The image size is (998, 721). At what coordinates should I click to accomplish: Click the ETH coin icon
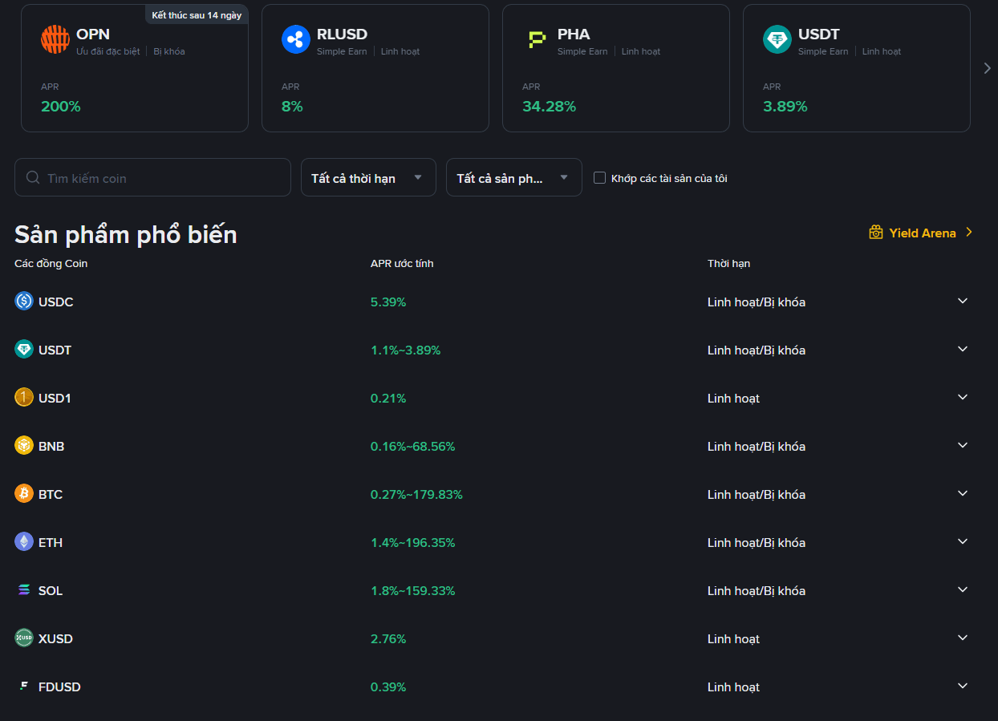(x=24, y=542)
